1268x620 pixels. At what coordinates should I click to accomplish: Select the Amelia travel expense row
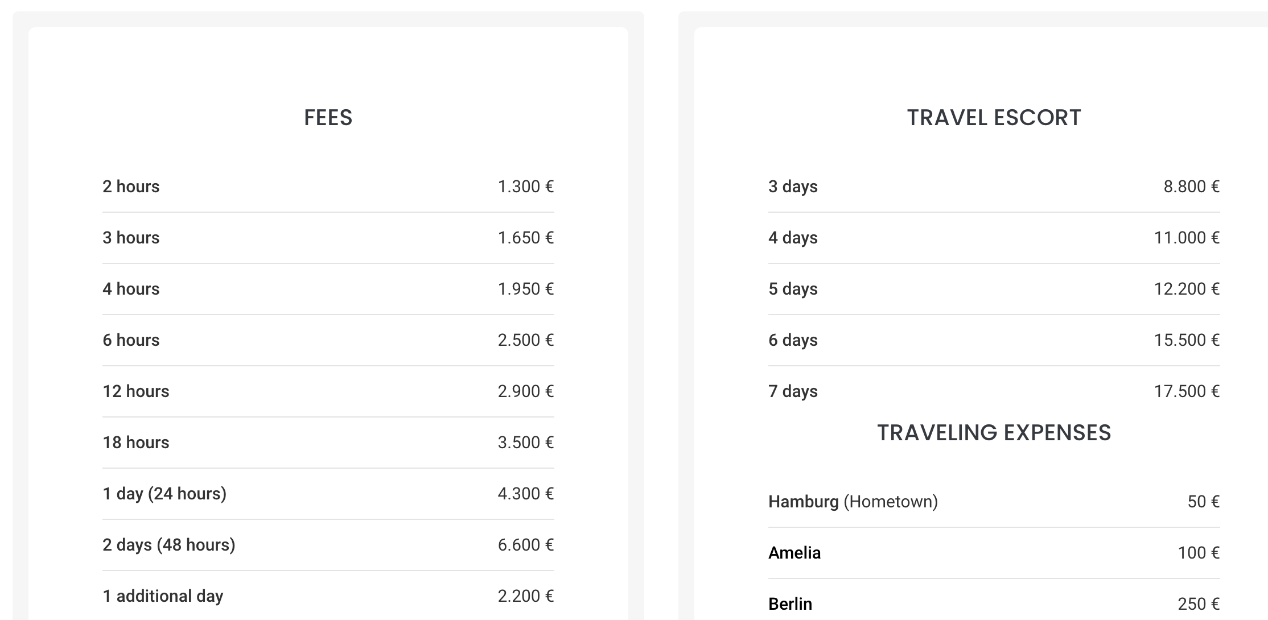point(994,553)
